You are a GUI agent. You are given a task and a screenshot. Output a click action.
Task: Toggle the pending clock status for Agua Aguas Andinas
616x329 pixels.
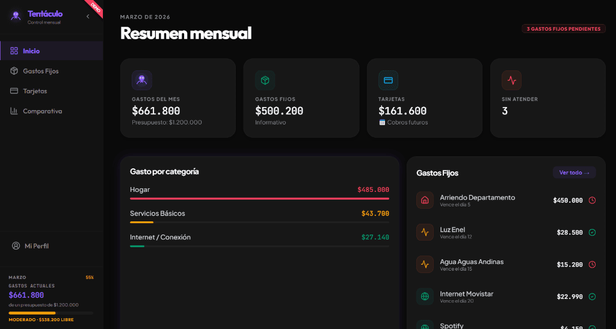pyautogui.click(x=592, y=265)
